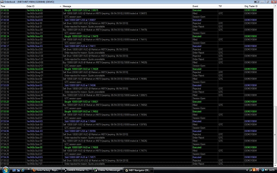Click Rejected event in the 07:55:02 row
This screenshot has height=173, width=277.
pyautogui.click(x=197, y=161)
